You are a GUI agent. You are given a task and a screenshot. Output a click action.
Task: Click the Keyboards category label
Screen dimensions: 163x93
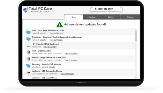(37, 47)
